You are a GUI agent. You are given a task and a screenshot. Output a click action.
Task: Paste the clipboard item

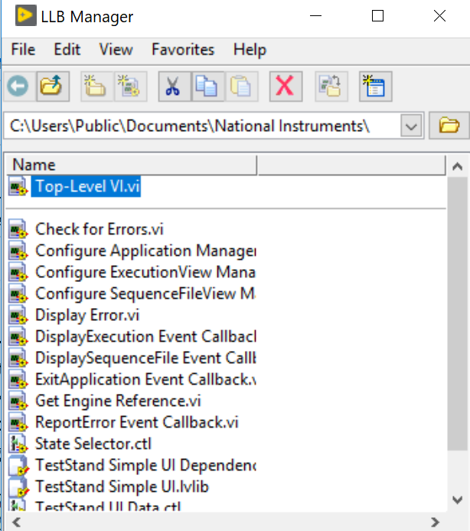tap(241, 87)
